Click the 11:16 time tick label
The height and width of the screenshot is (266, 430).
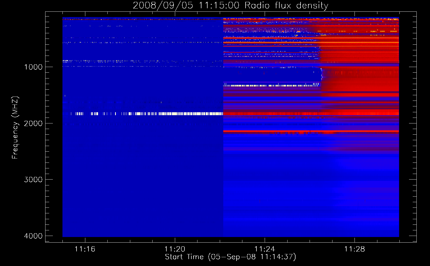point(85,249)
